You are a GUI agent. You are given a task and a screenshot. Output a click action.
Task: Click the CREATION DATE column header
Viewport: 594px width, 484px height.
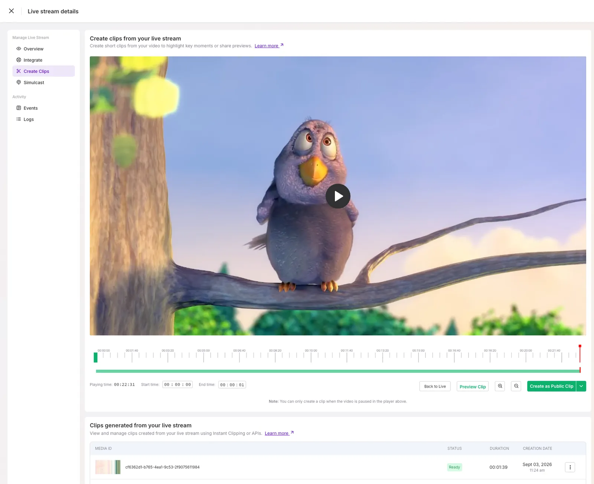pos(537,448)
